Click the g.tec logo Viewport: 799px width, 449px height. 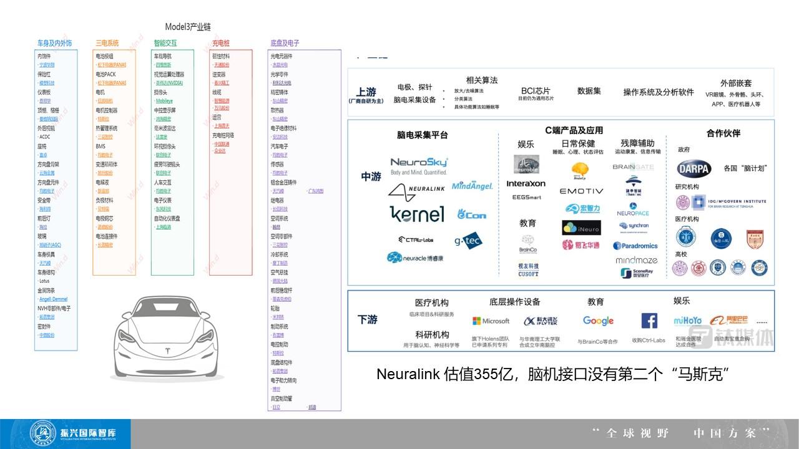468,239
